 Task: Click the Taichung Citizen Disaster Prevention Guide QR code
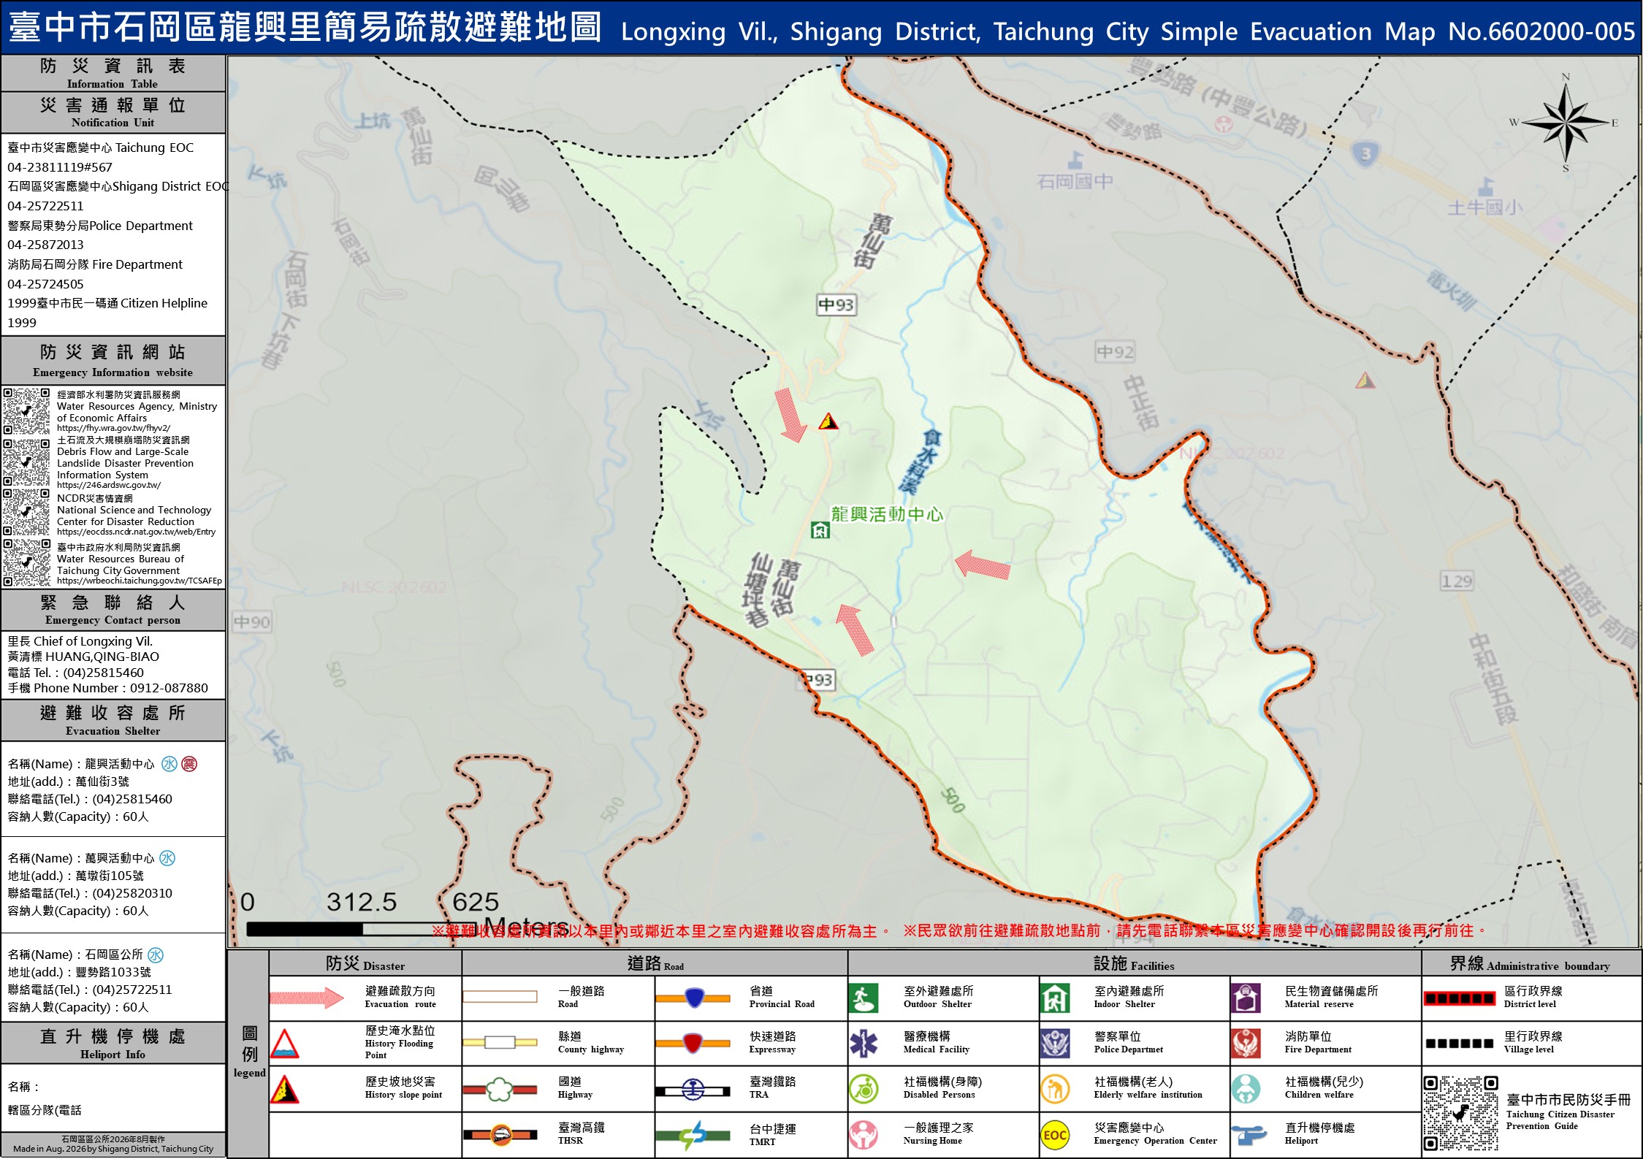[x=1461, y=1113]
